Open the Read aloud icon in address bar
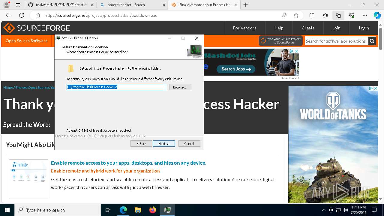The image size is (384, 216). pyautogui.click(x=284, y=15)
